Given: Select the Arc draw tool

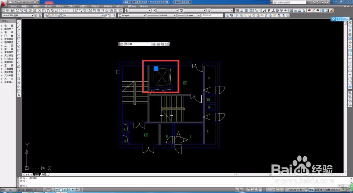Looking at the screenshot, I should click(x=19, y=42).
